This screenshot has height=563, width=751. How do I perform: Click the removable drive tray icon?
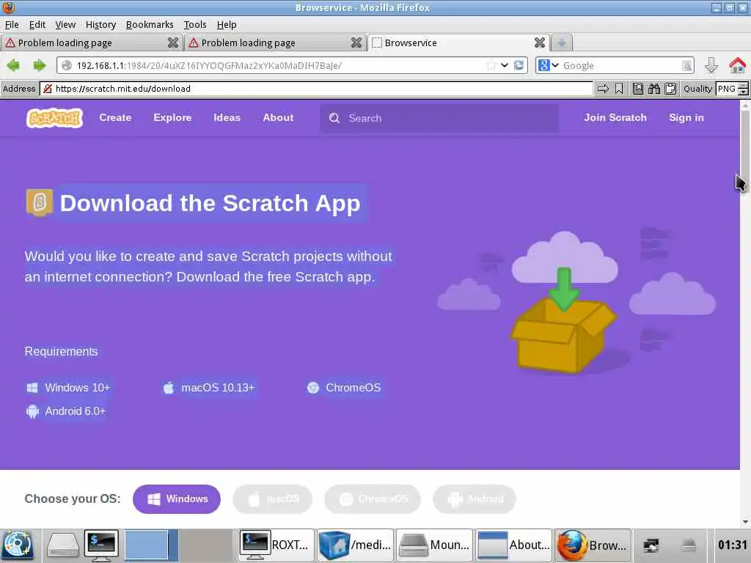[688, 545]
